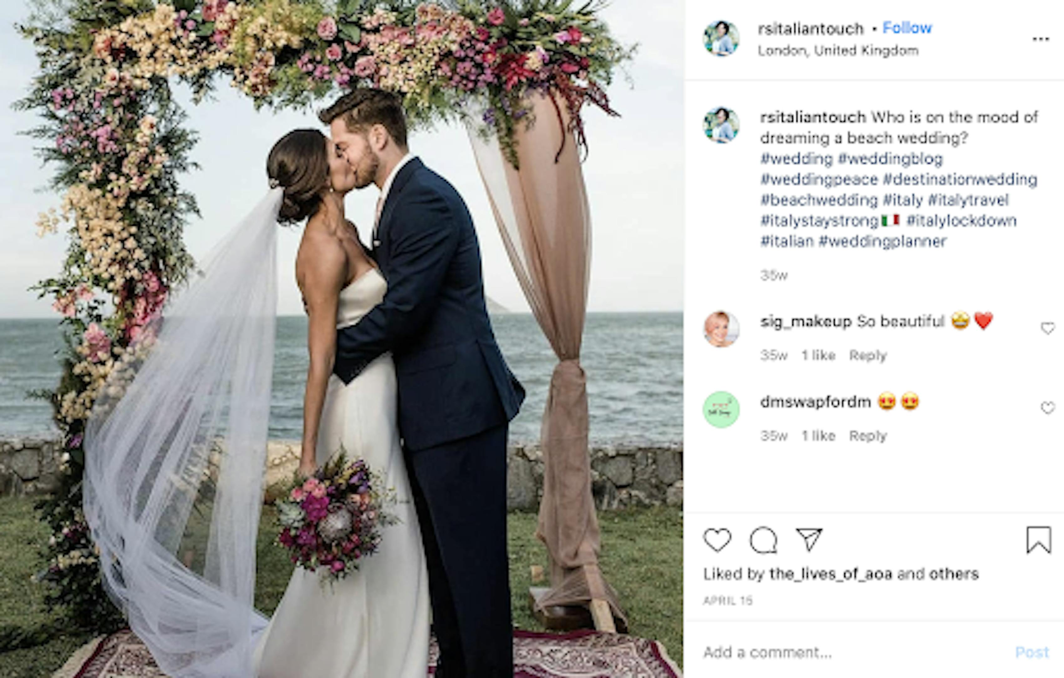
Task: Open rsitaliantouch profile picture in header
Action: 721,39
